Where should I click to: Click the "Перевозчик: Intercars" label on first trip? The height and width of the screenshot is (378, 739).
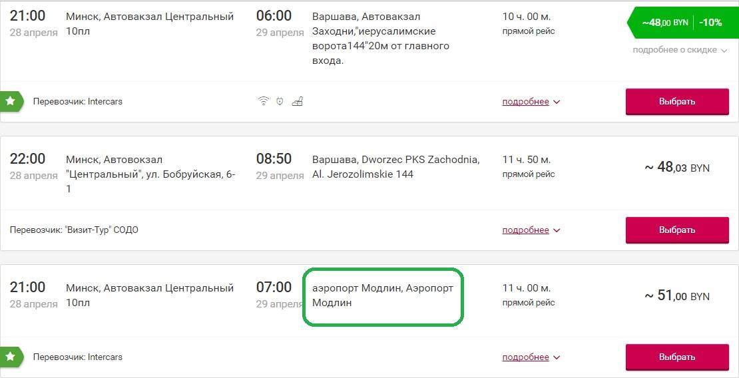(78, 101)
